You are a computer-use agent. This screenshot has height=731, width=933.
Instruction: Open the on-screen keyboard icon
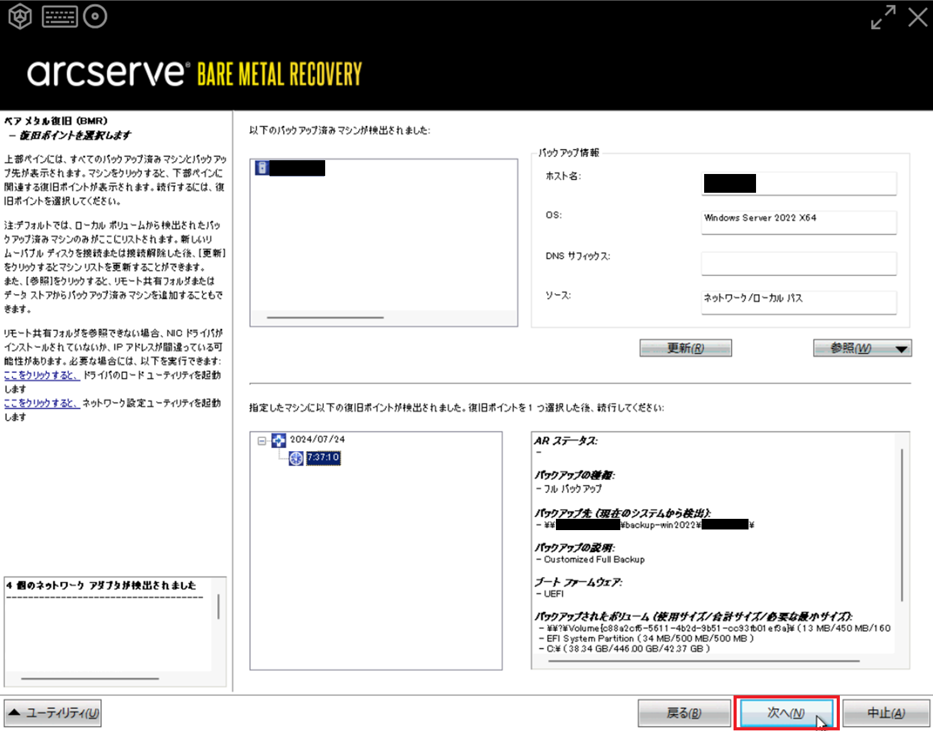click(x=60, y=17)
